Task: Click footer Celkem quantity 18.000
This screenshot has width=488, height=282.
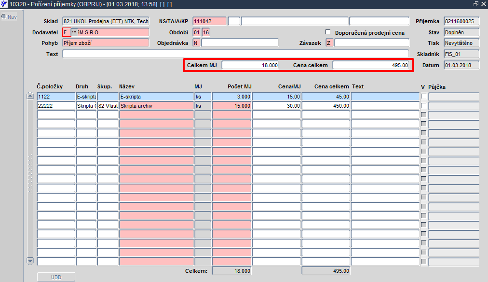Action: click(x=231, y=271)
